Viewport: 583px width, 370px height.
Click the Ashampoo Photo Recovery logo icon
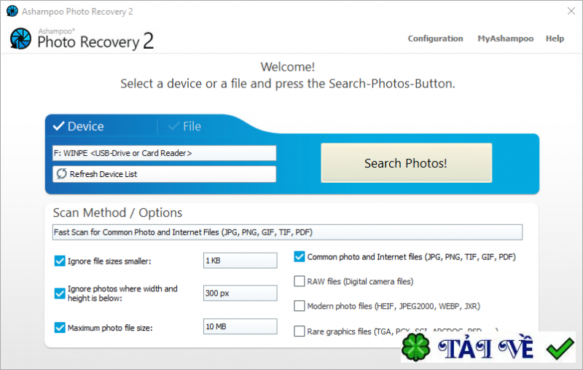[20, 39]
